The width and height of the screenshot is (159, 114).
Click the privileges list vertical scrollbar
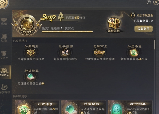[154, 45]
